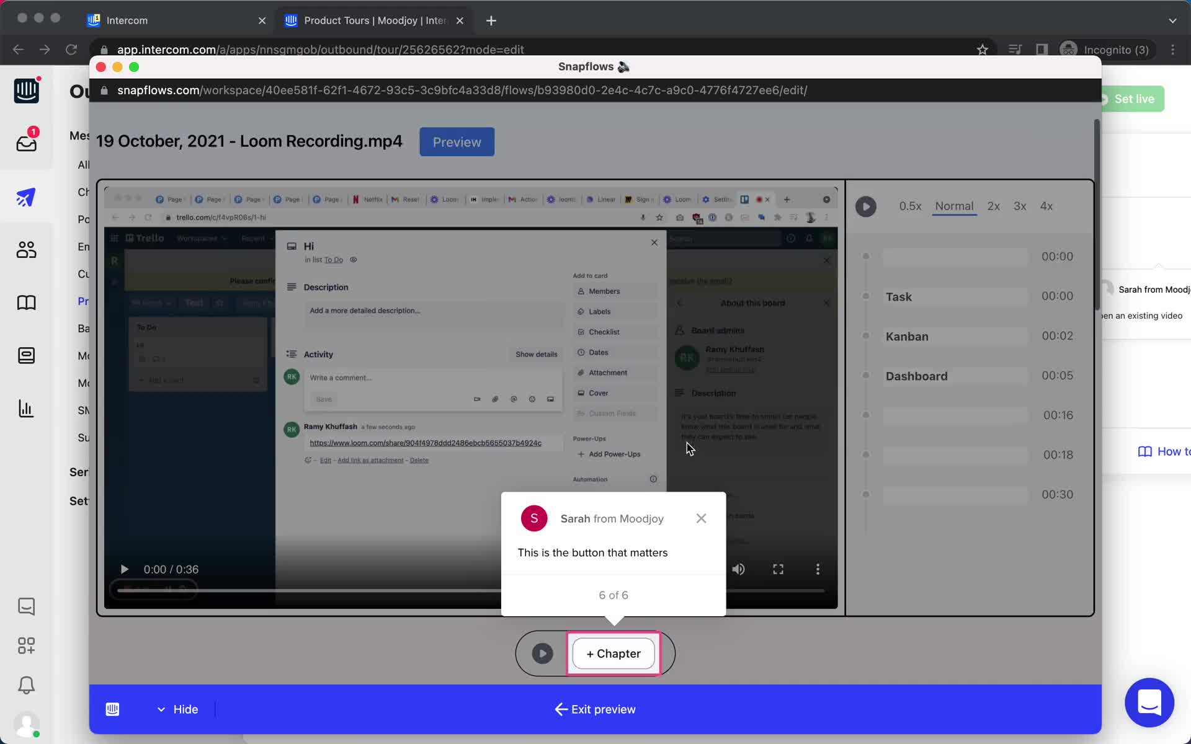Bookmark this page with the star icon
Viewport: 1191px width, 744px height.
982,50
